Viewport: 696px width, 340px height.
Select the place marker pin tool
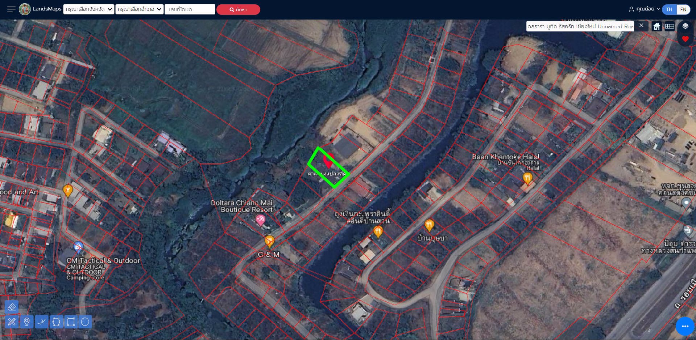[x=26, y=322]
